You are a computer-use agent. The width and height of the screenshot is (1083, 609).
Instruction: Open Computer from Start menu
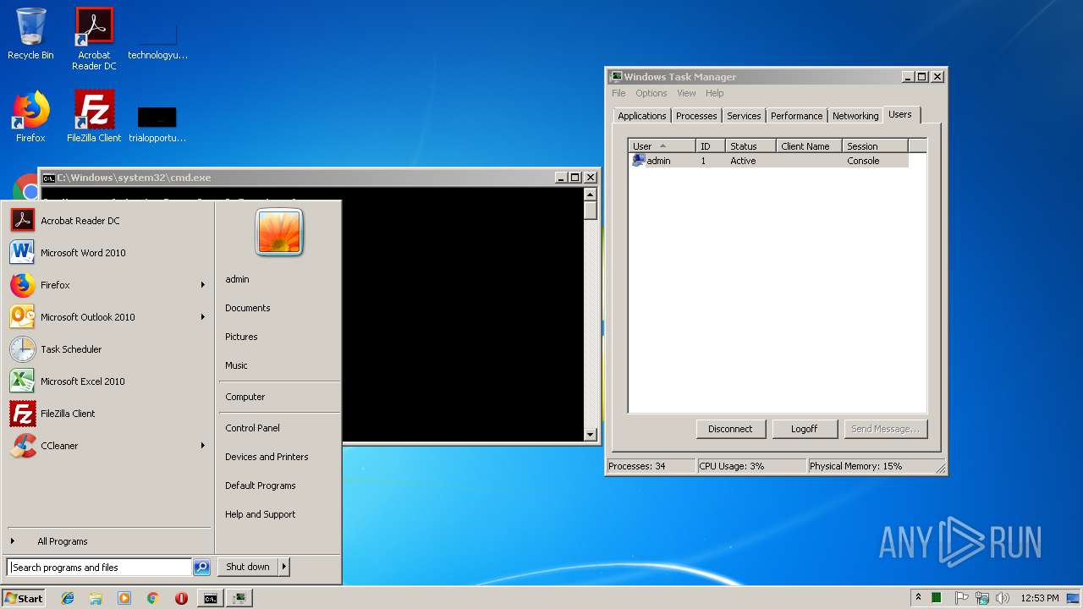point(278,397)
